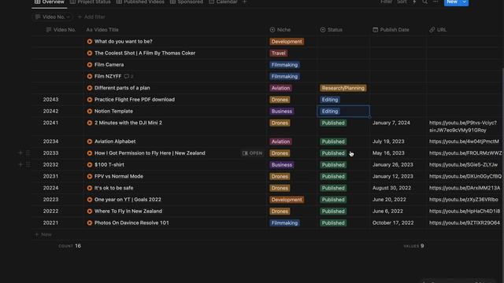This screenshot has height=283, width=504.
Task: Click New row button below the table
Action: click(43, 234)
